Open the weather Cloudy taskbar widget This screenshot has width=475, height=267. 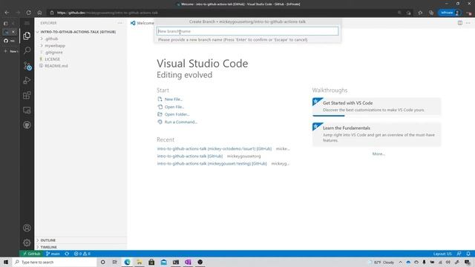coord(381,262)
